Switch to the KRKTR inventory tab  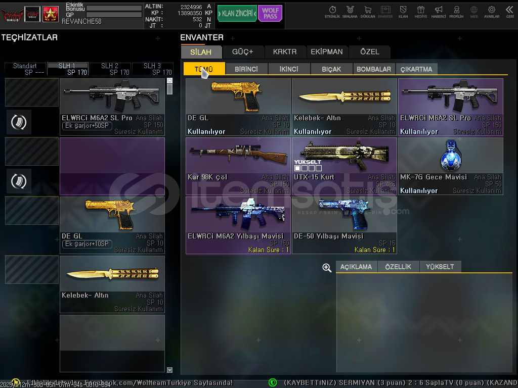coord(284,52)
